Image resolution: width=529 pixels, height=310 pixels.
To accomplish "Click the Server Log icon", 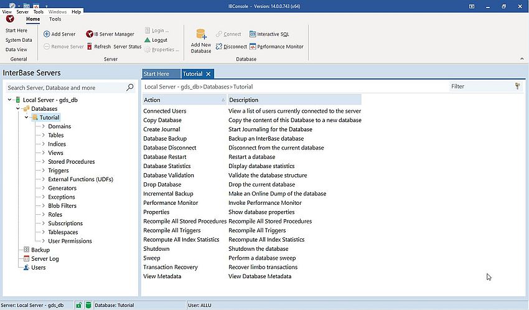I will [26, 258].
